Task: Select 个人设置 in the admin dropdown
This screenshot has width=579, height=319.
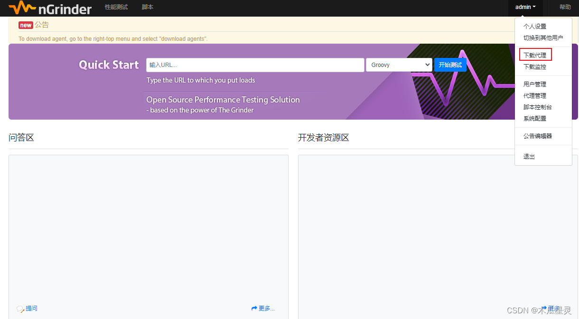Action: pos(534,27)
